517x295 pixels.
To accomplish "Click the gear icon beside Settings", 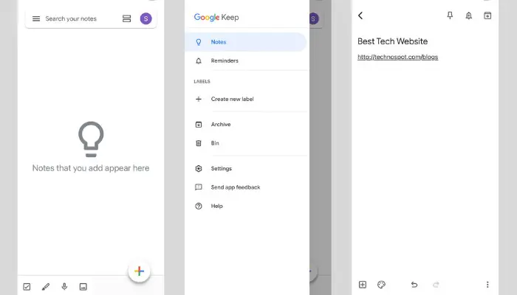I will pyautogui.click(x=199, y=169).
